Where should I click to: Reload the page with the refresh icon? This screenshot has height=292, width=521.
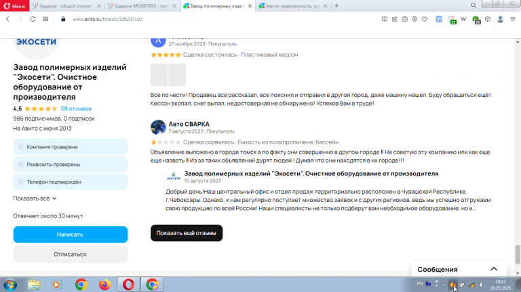pos(33,19)
